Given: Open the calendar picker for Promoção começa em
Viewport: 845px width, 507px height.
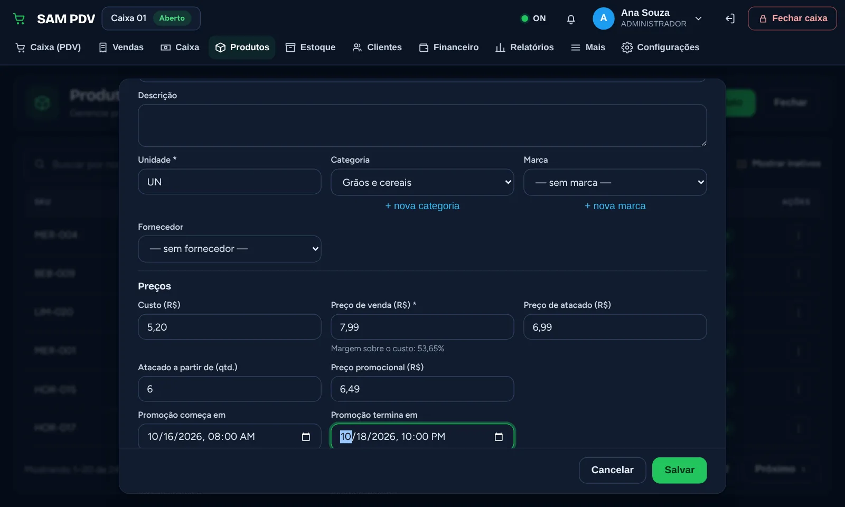Looking at the screenshot, I should pyautogui.click(x=306, y=437).
